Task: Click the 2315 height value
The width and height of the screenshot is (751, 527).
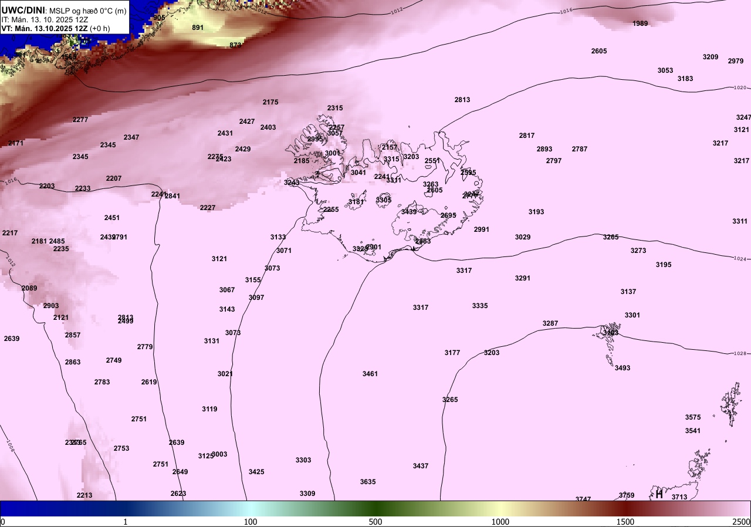Action: click(335, 108)
